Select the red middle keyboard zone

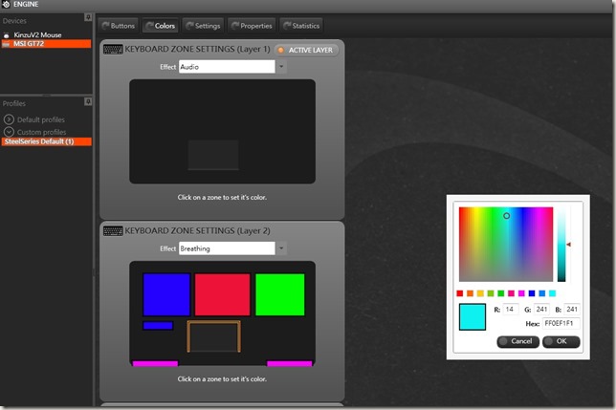point(222,294)
